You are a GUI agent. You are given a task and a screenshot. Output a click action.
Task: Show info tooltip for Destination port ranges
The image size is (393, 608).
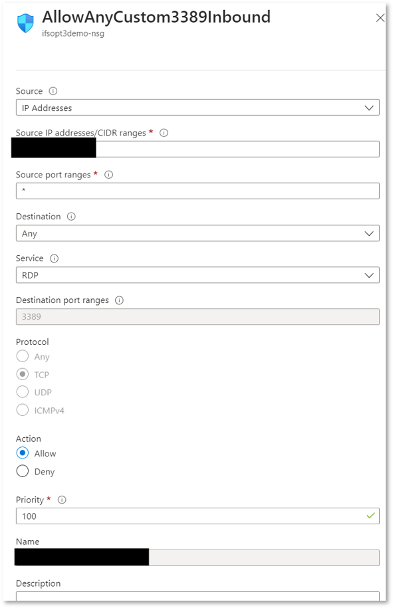[119, 300]
